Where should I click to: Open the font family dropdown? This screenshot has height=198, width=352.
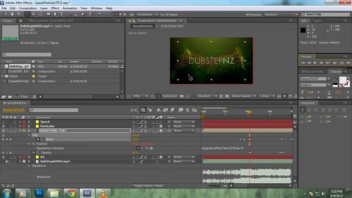(x=329, y=79)
